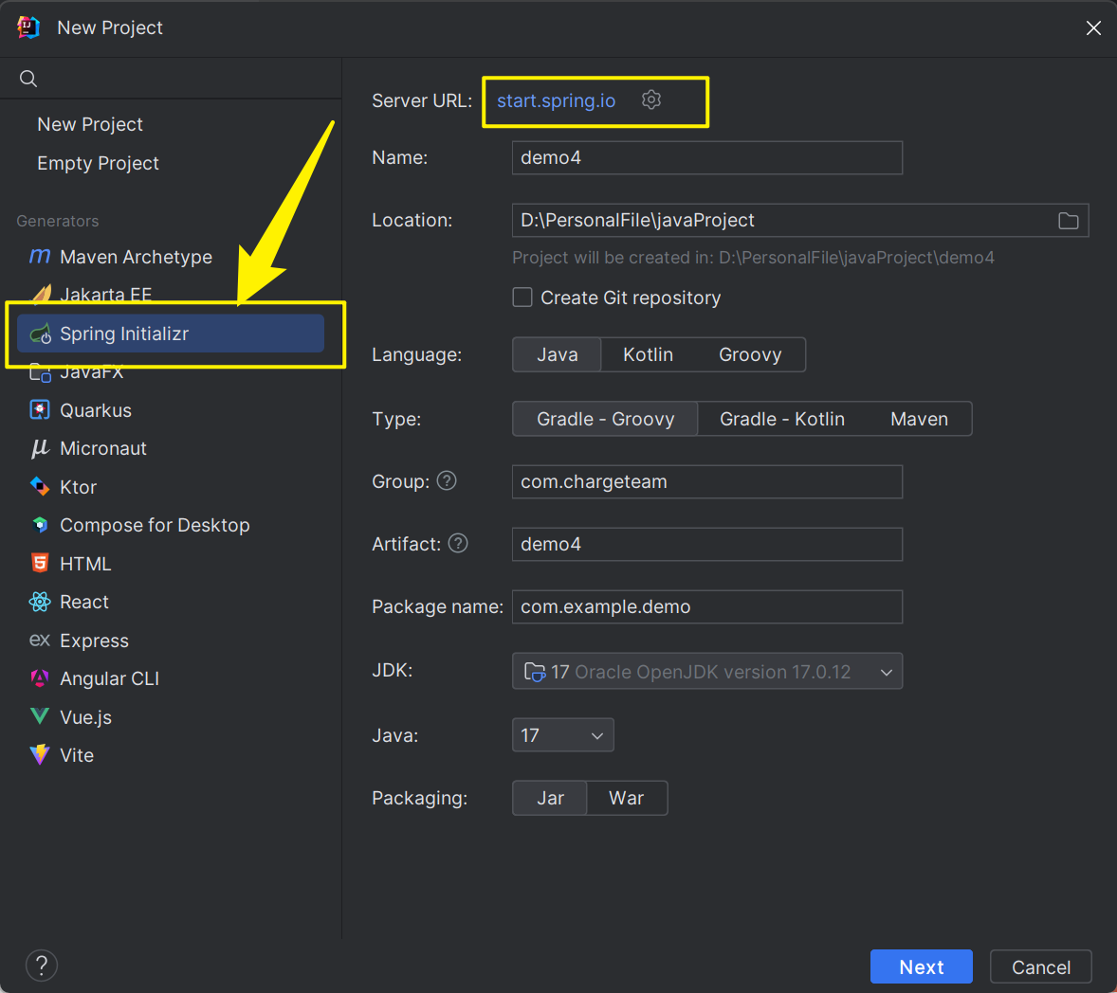Open the dialog help question mark
Screen dimensions: 1117x993
click(x=42, y=966)
